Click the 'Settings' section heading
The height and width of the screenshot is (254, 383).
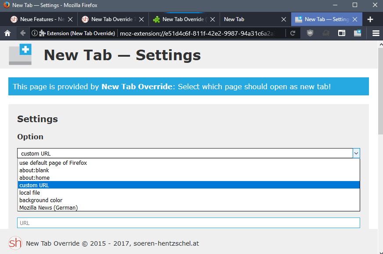coord(38,119)
